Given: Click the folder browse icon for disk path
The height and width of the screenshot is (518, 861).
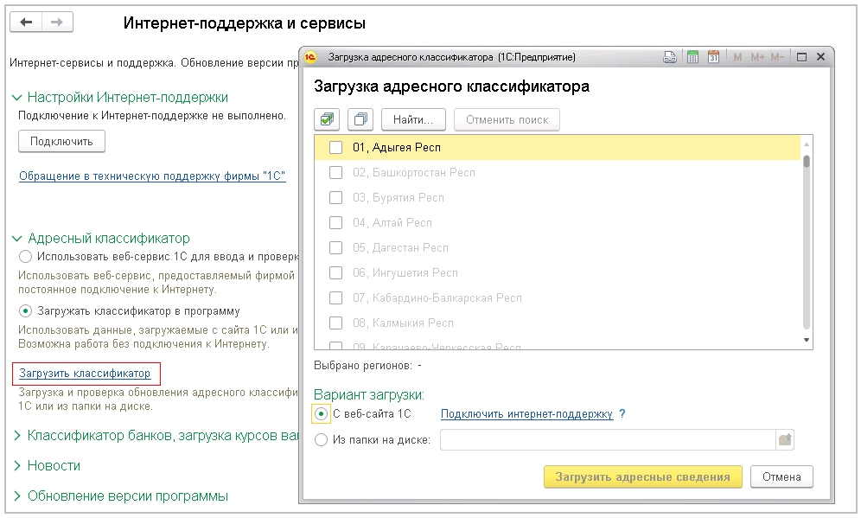Looking at the screenshot, I should pyautogui.click(x=784, y=440).
